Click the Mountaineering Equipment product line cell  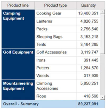(18, 90)
